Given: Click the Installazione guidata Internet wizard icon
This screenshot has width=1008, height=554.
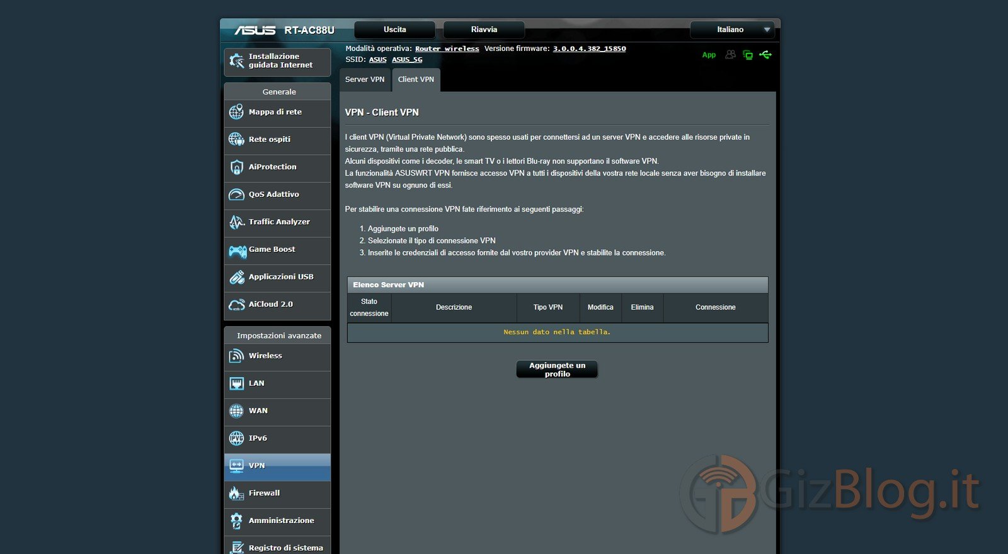Looking at the screenshot, I should [236, 61].
